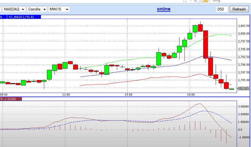Viewport: 251px width, 147px height.
Task: Click the 2,782.25 current price marker
Action: click(x=244, y=89)
